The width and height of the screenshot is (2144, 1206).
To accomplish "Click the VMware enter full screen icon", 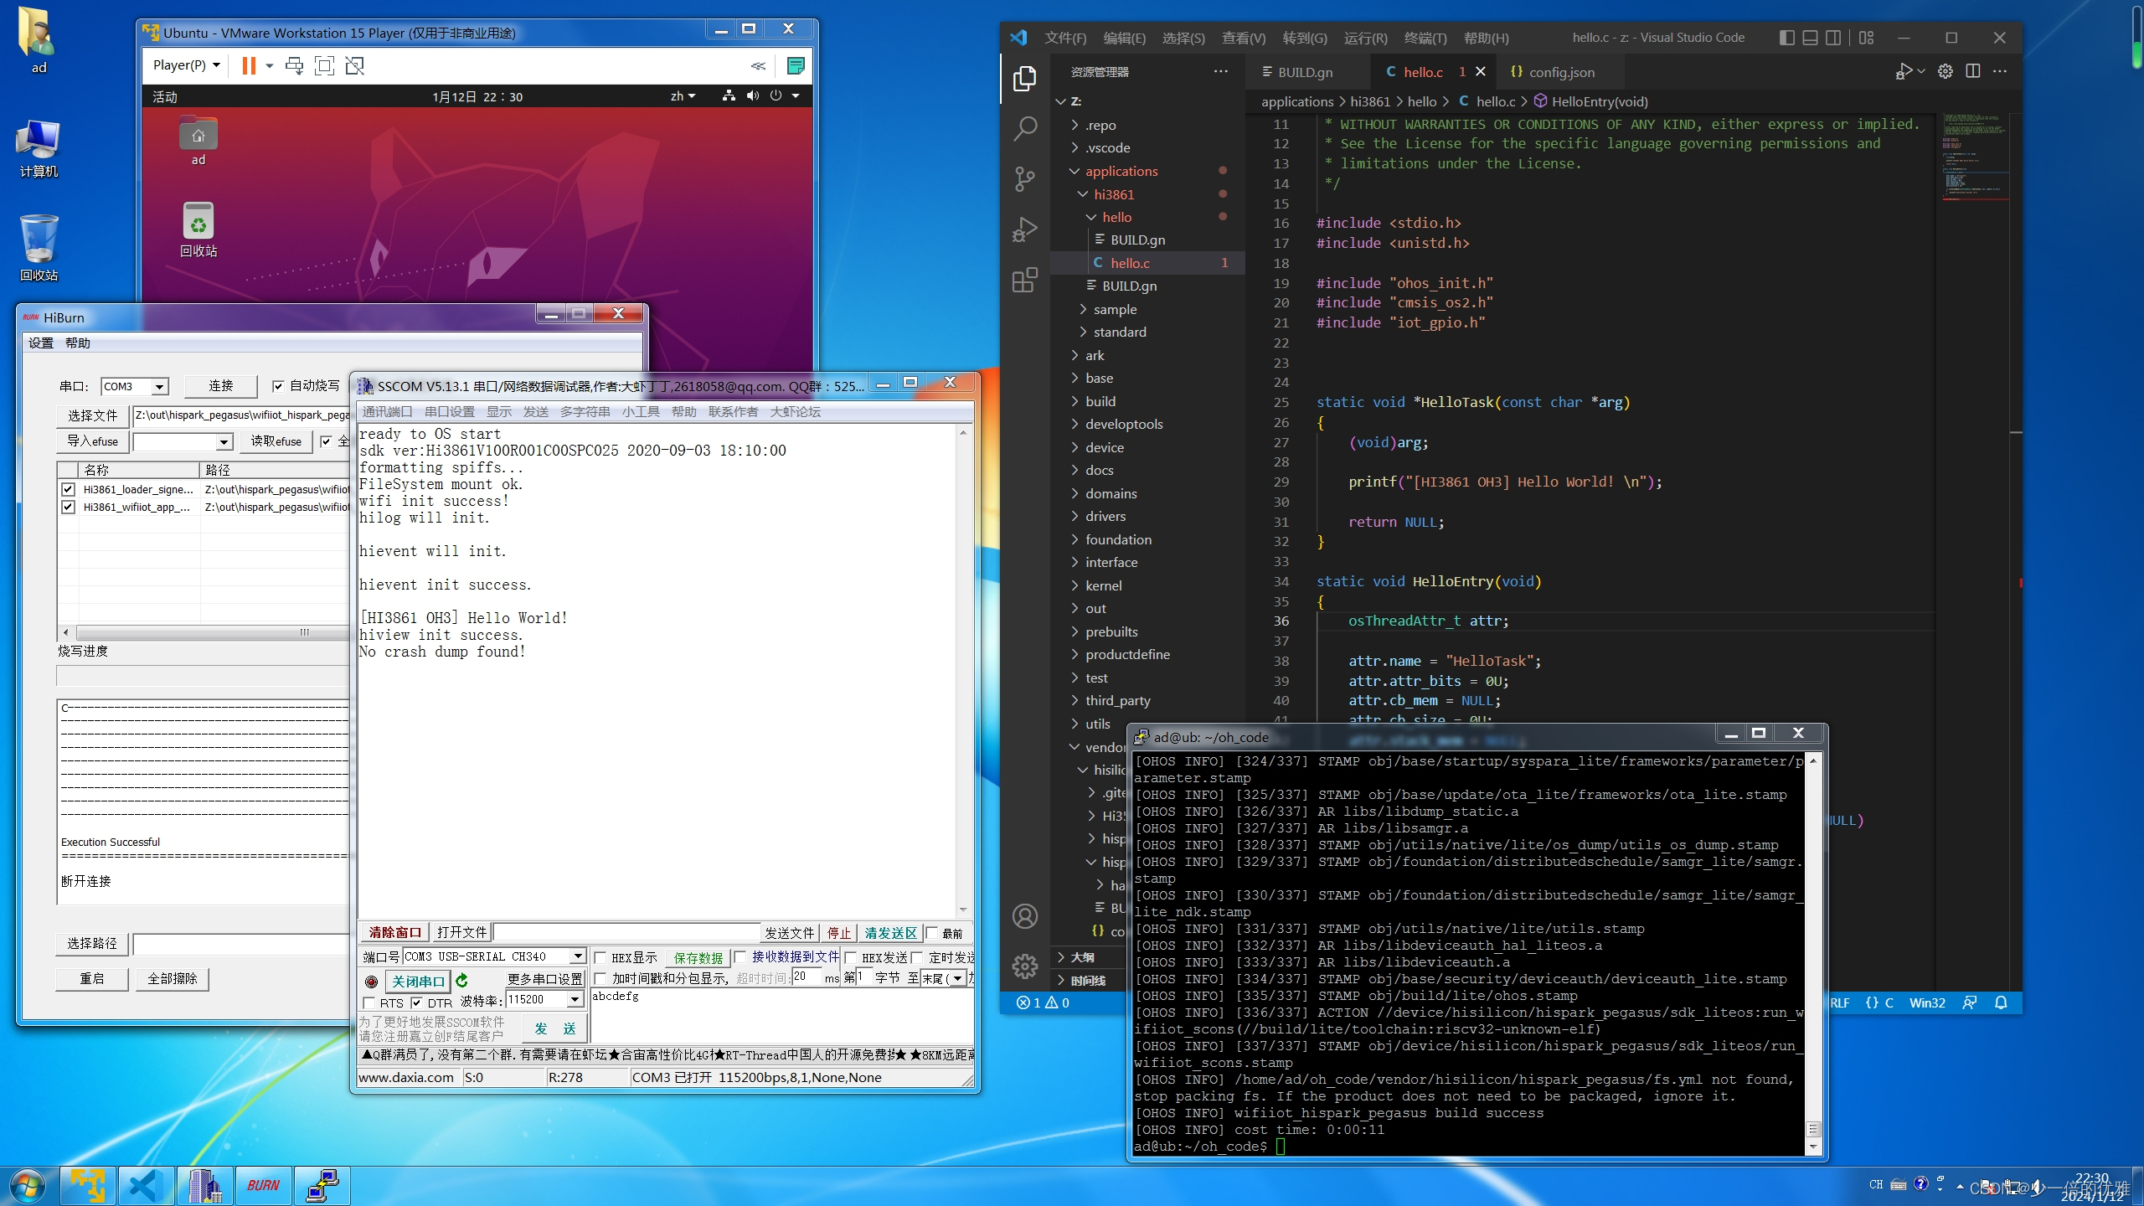I will click(324, 65).
